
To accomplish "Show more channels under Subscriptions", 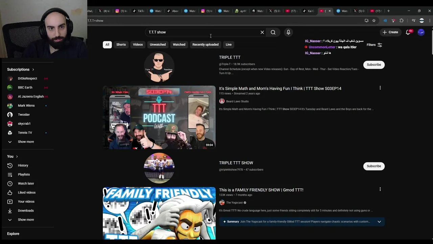I will coord(26,142).
